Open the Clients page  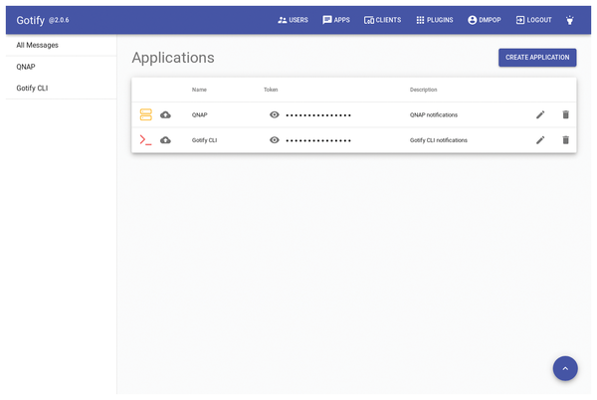(382, 20)
